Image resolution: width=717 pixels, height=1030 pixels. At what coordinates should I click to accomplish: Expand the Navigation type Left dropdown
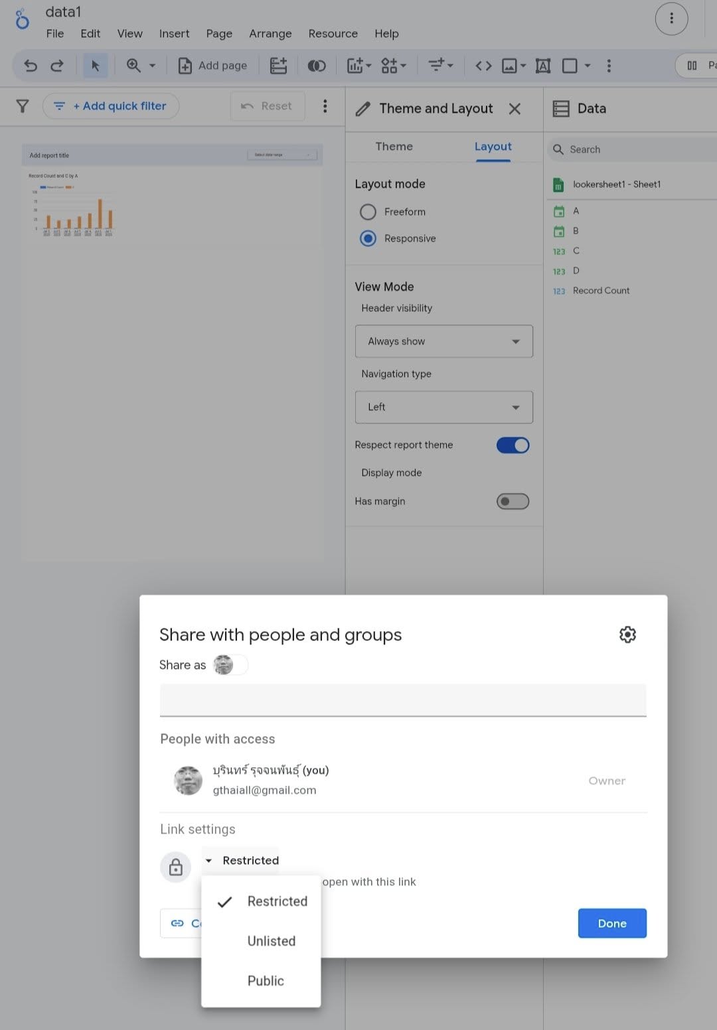tap(443, 407)
